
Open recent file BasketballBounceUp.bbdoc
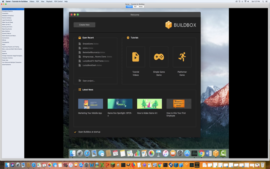point(94,53)
